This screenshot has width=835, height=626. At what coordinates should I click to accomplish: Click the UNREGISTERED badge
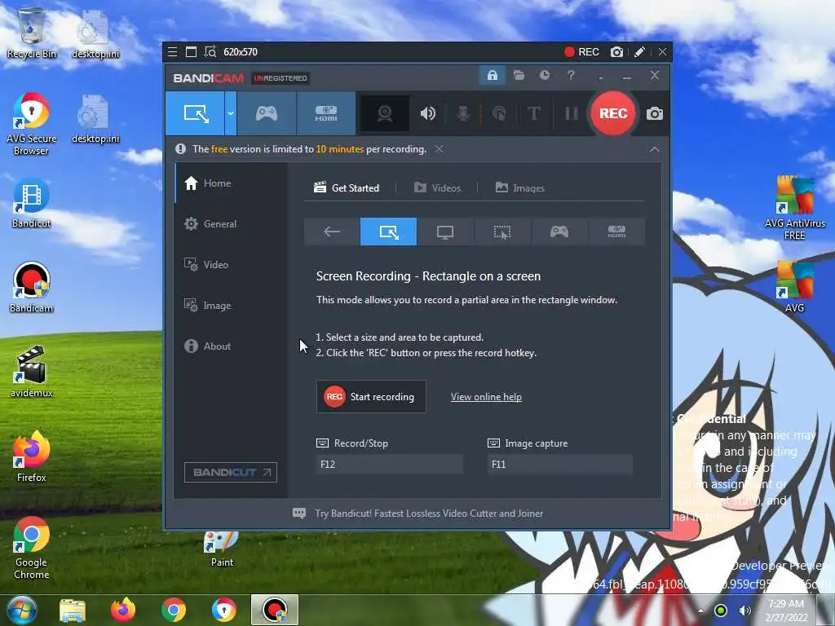281,78
